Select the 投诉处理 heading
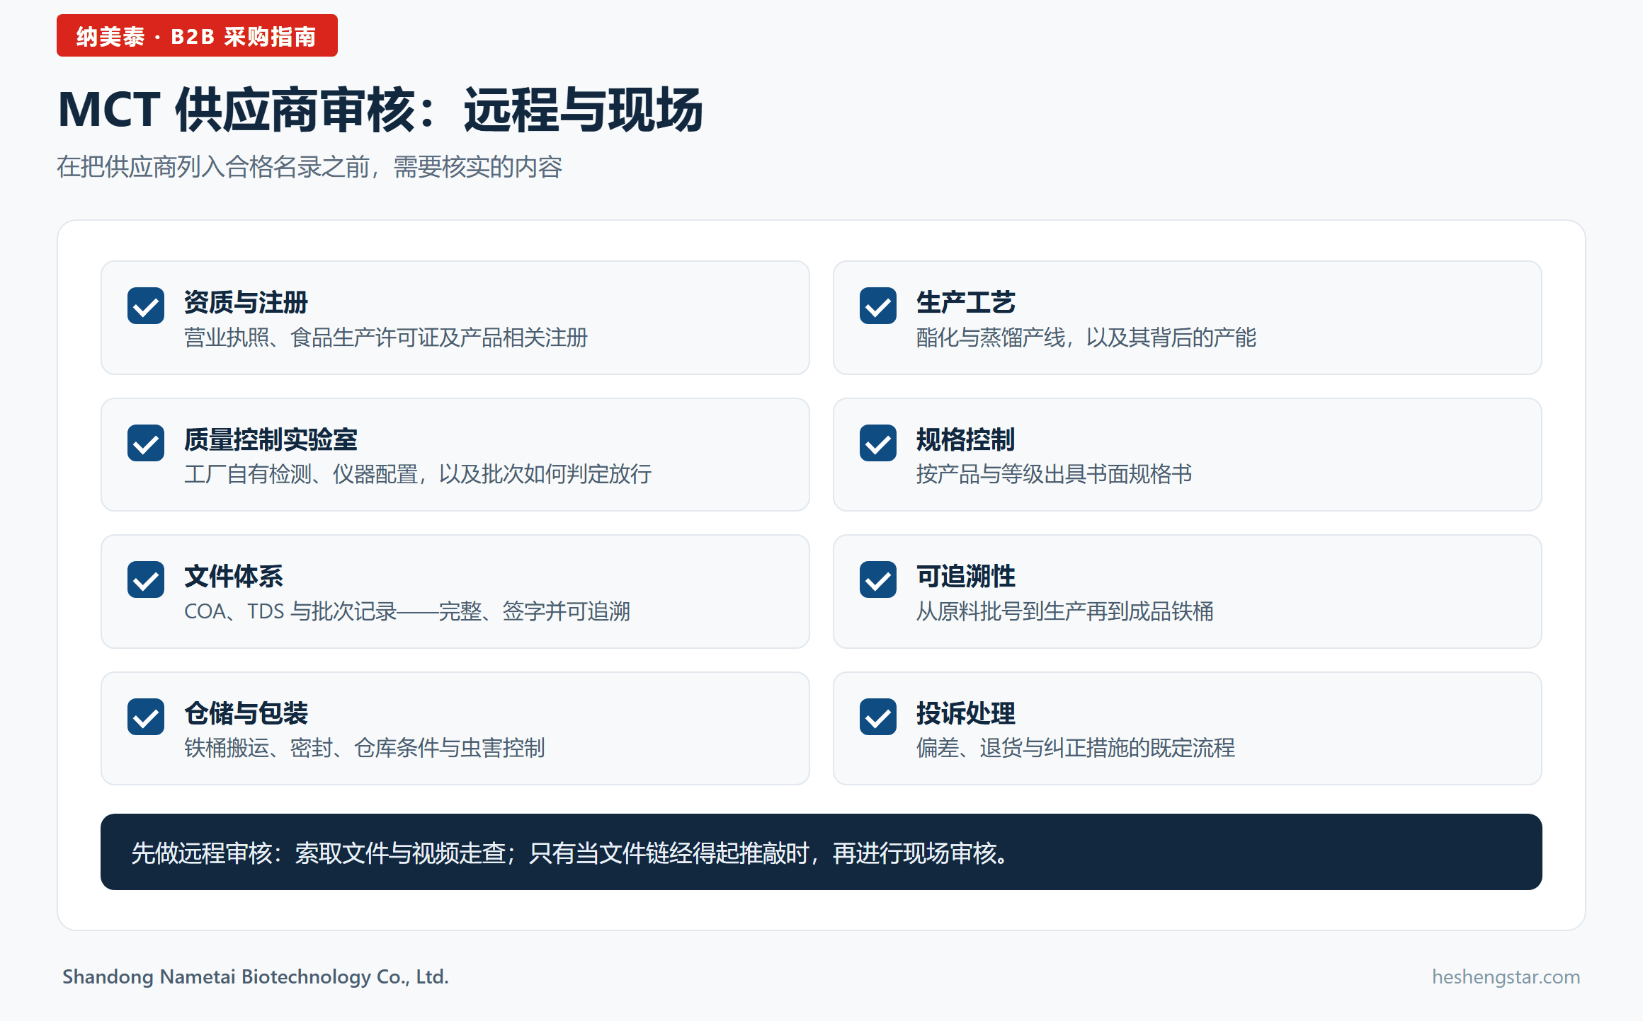Viewport: 1643px width, 1021px height. click(965, 713)
